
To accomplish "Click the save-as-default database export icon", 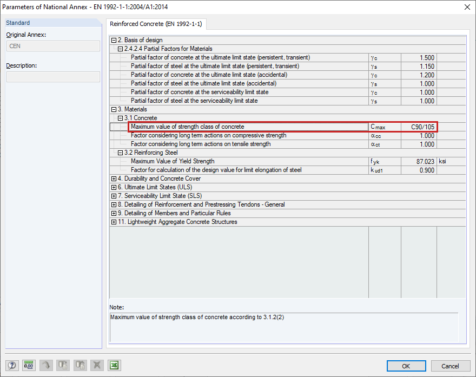I will pos(63,365).
